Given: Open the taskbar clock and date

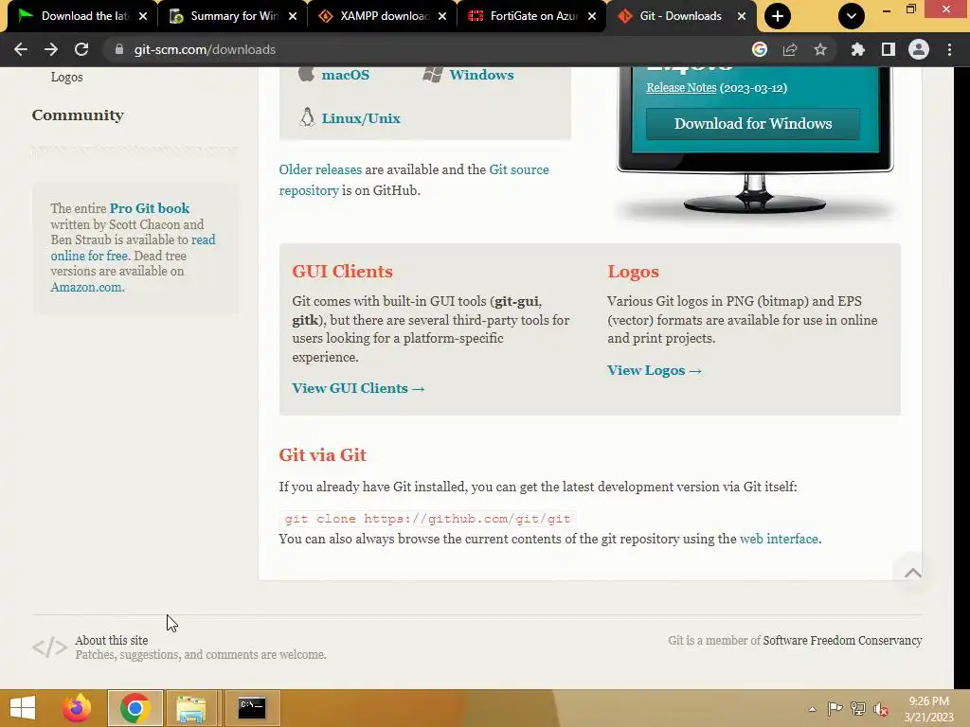Looking at the screenshot, I should click(x=928, y=709).
